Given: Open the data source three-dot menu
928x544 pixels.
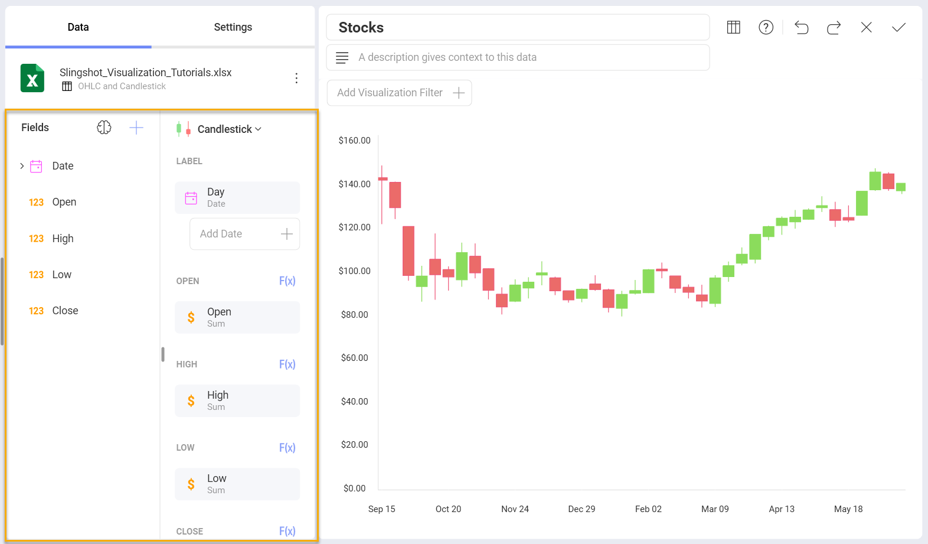Looking at the screenshot, I should pos(296,78).
